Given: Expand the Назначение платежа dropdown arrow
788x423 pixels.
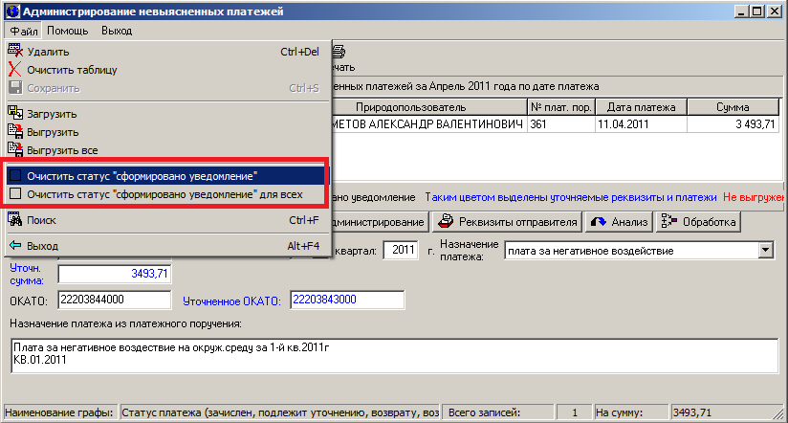Looking at the screenshot, I should pos(764,251).
